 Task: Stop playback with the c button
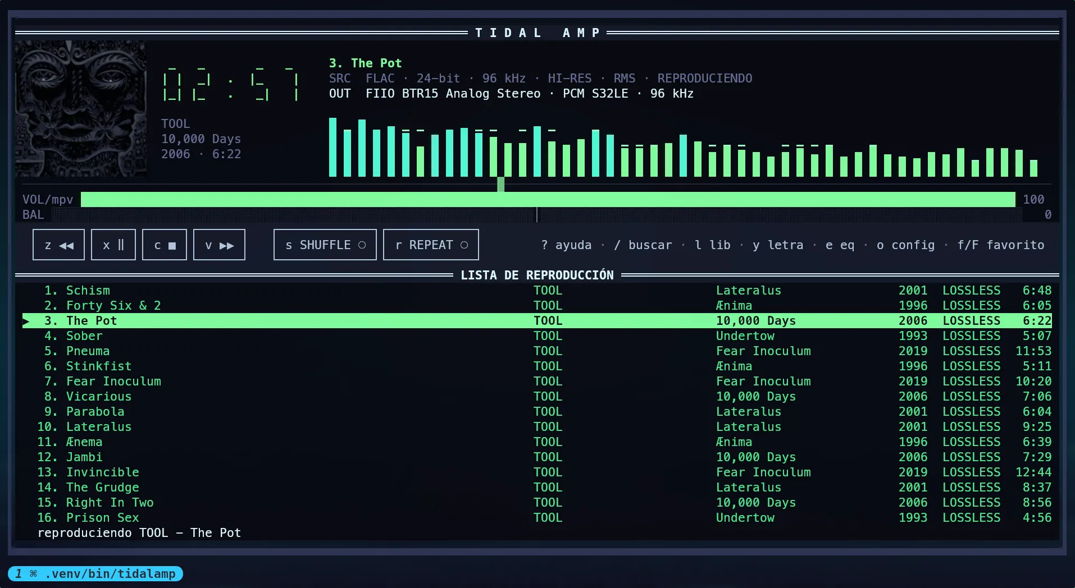pyautogui.click(x=165, y=245)
